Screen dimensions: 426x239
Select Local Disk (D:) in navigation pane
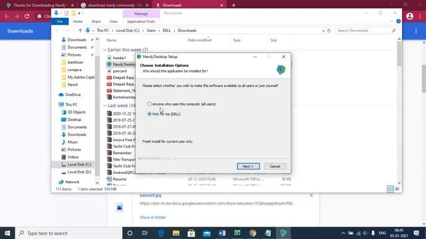[79, 172]
